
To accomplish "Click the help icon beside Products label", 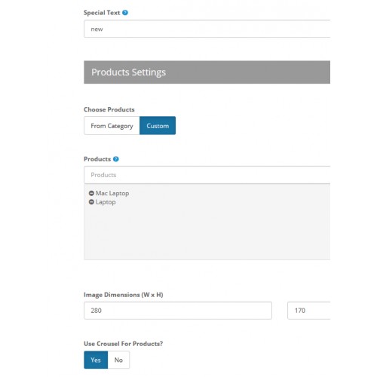I will [115, 159].
